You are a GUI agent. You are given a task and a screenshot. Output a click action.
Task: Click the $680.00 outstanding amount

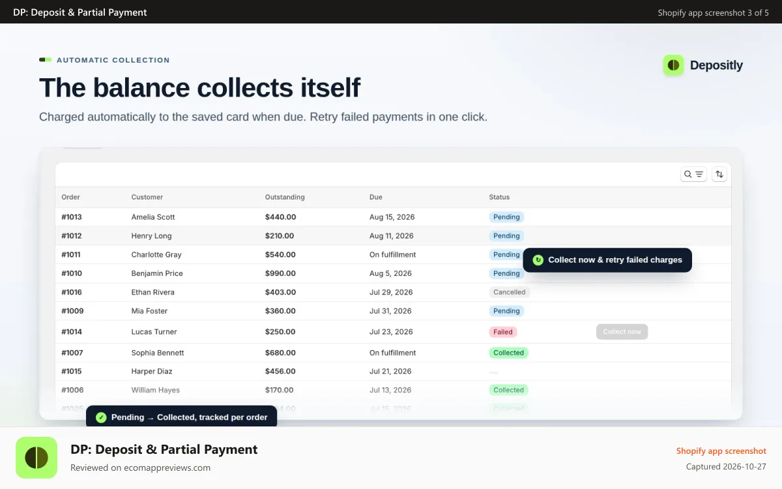click(280, 353)
